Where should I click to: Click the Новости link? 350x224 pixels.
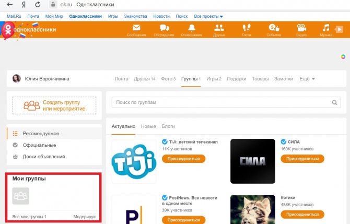(161, 16)
